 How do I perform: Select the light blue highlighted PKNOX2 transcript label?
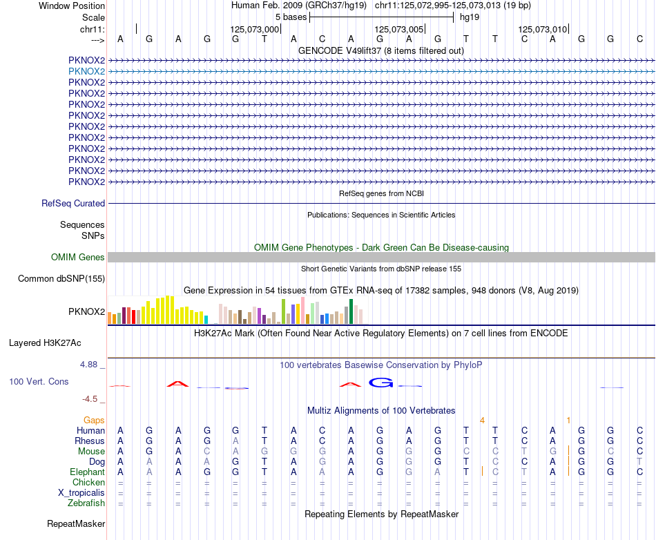86,71
